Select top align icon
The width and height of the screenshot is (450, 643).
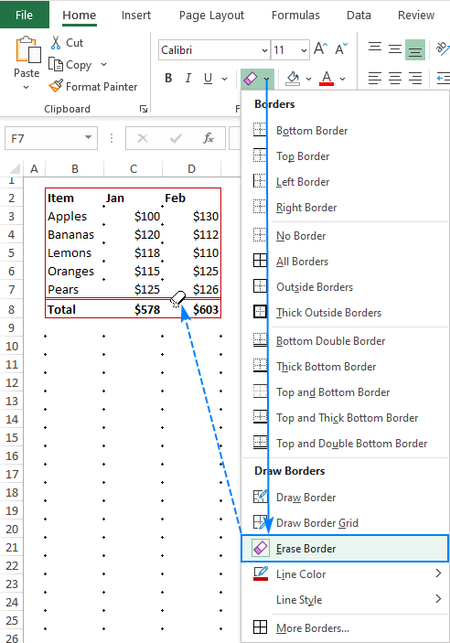coord(374,48)
